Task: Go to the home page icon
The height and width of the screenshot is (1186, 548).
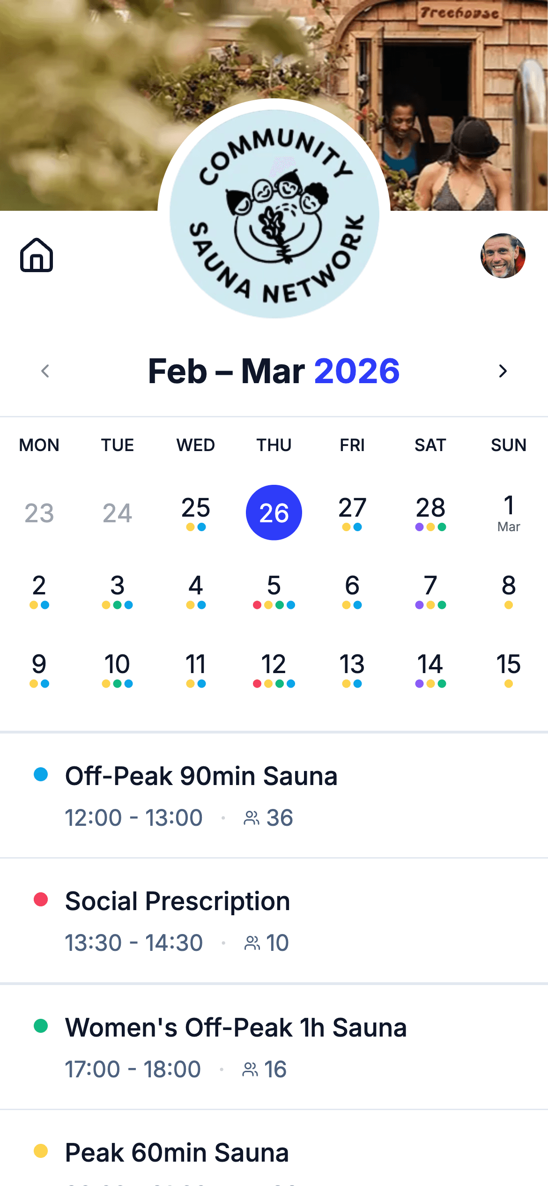Action: coord(37,255)
